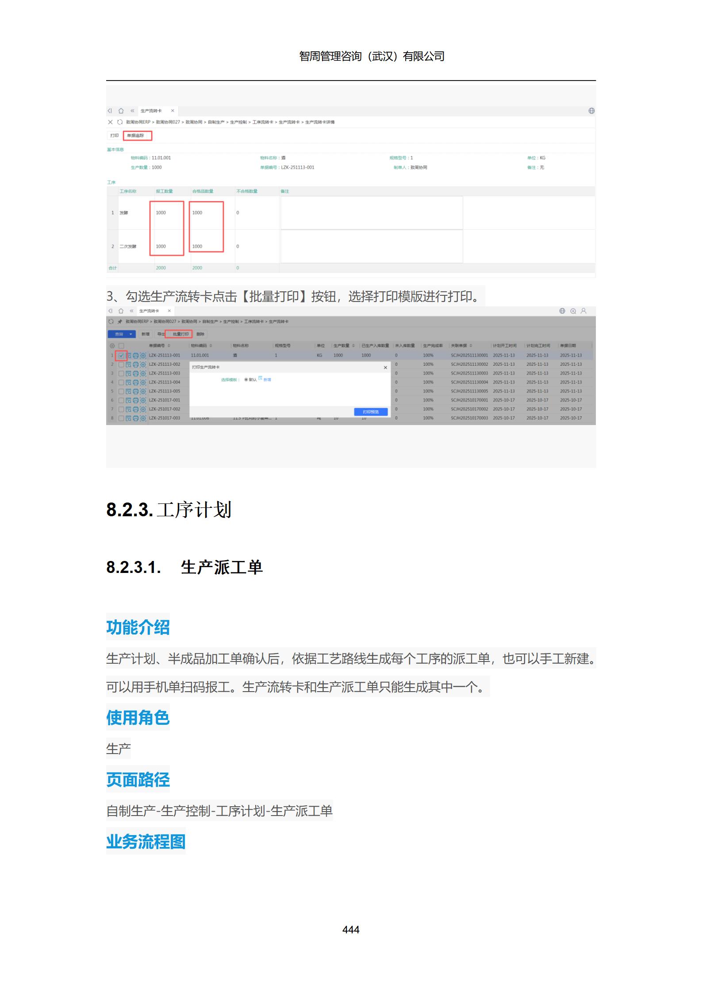Open the detail icon for row LZK-251113-004

pyautogui.click(x=129, y=382)
